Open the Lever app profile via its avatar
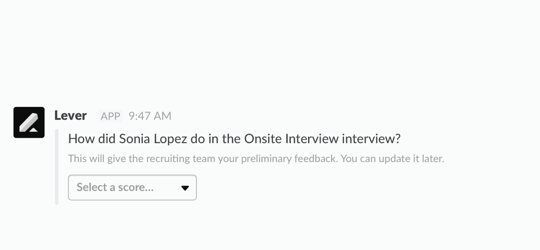Viewport: 540px width, 250px height. [29, 122]
